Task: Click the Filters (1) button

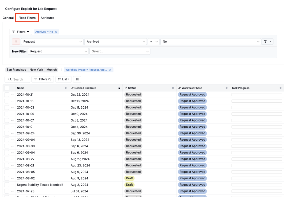Action: point(43,79)
